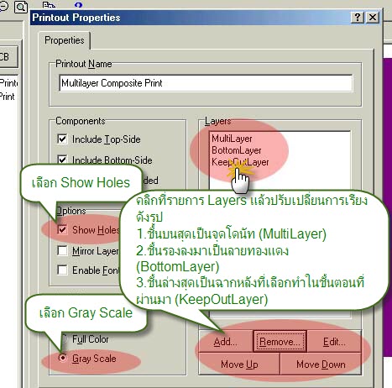Click the Edit... layer button
392x388 pixels.
point(334,342)
